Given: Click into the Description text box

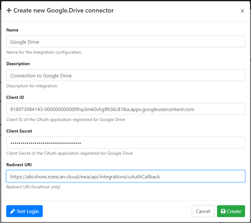Looking at the screenshot, I should (125, 75).
